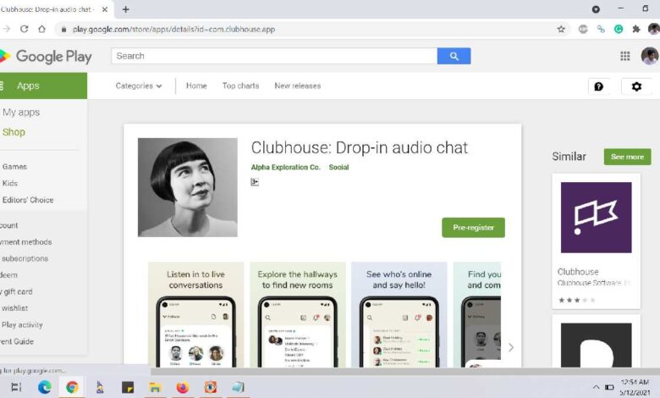Image resolution: width=660 pixels, height=398 pixels.
Task: Click the Google Play logo
Action: [x=46, y=57]
